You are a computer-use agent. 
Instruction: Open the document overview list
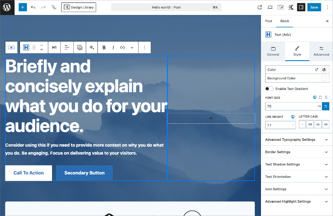pyautogui.click(x=54, y=7)
